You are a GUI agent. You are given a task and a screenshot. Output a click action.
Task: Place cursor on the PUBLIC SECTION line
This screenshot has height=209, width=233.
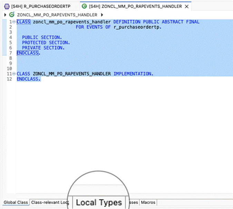pyautogui.click(x=42, y=37)
